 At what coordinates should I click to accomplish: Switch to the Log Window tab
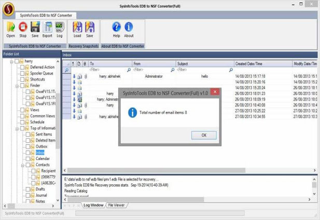(x=93, y=205)
